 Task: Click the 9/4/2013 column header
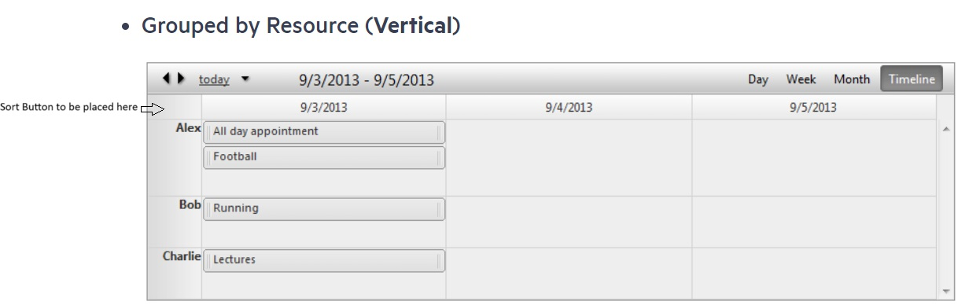pos(569,108)
